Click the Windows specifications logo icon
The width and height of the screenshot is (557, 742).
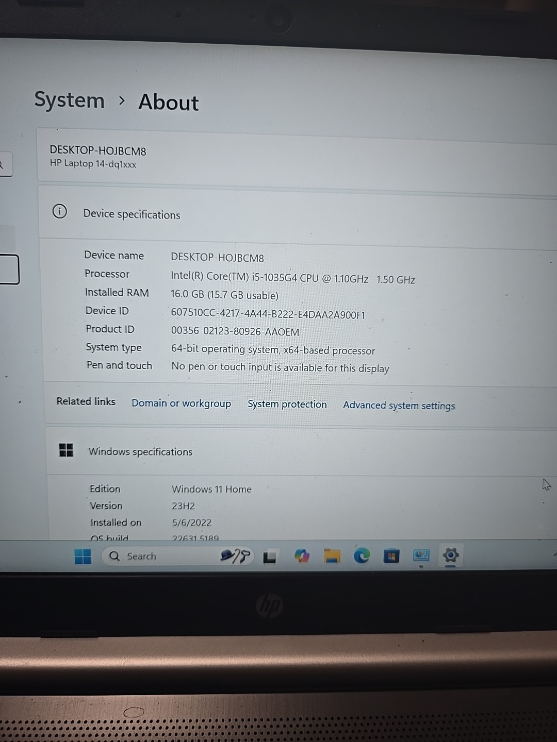tap(66, 450)
